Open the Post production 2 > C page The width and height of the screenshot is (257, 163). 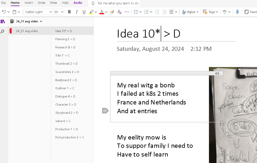coord(72,137)
